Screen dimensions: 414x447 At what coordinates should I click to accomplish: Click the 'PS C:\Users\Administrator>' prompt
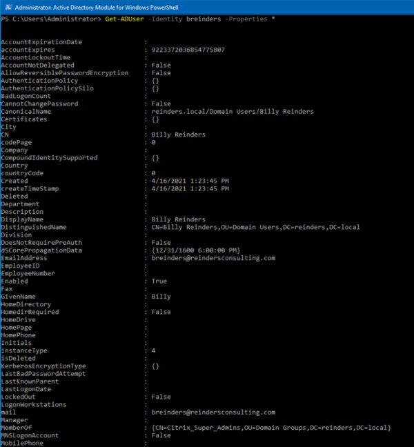tap(51, 19)
